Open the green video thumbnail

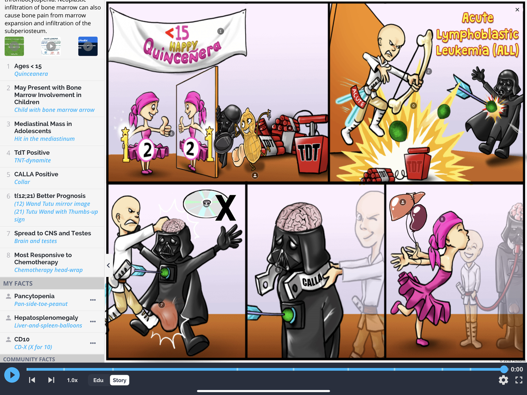[14, 46]
